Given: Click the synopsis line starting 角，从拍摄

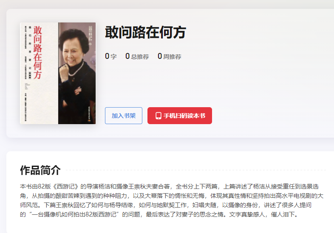Looking at the screenshot, I should click(172, 196).
